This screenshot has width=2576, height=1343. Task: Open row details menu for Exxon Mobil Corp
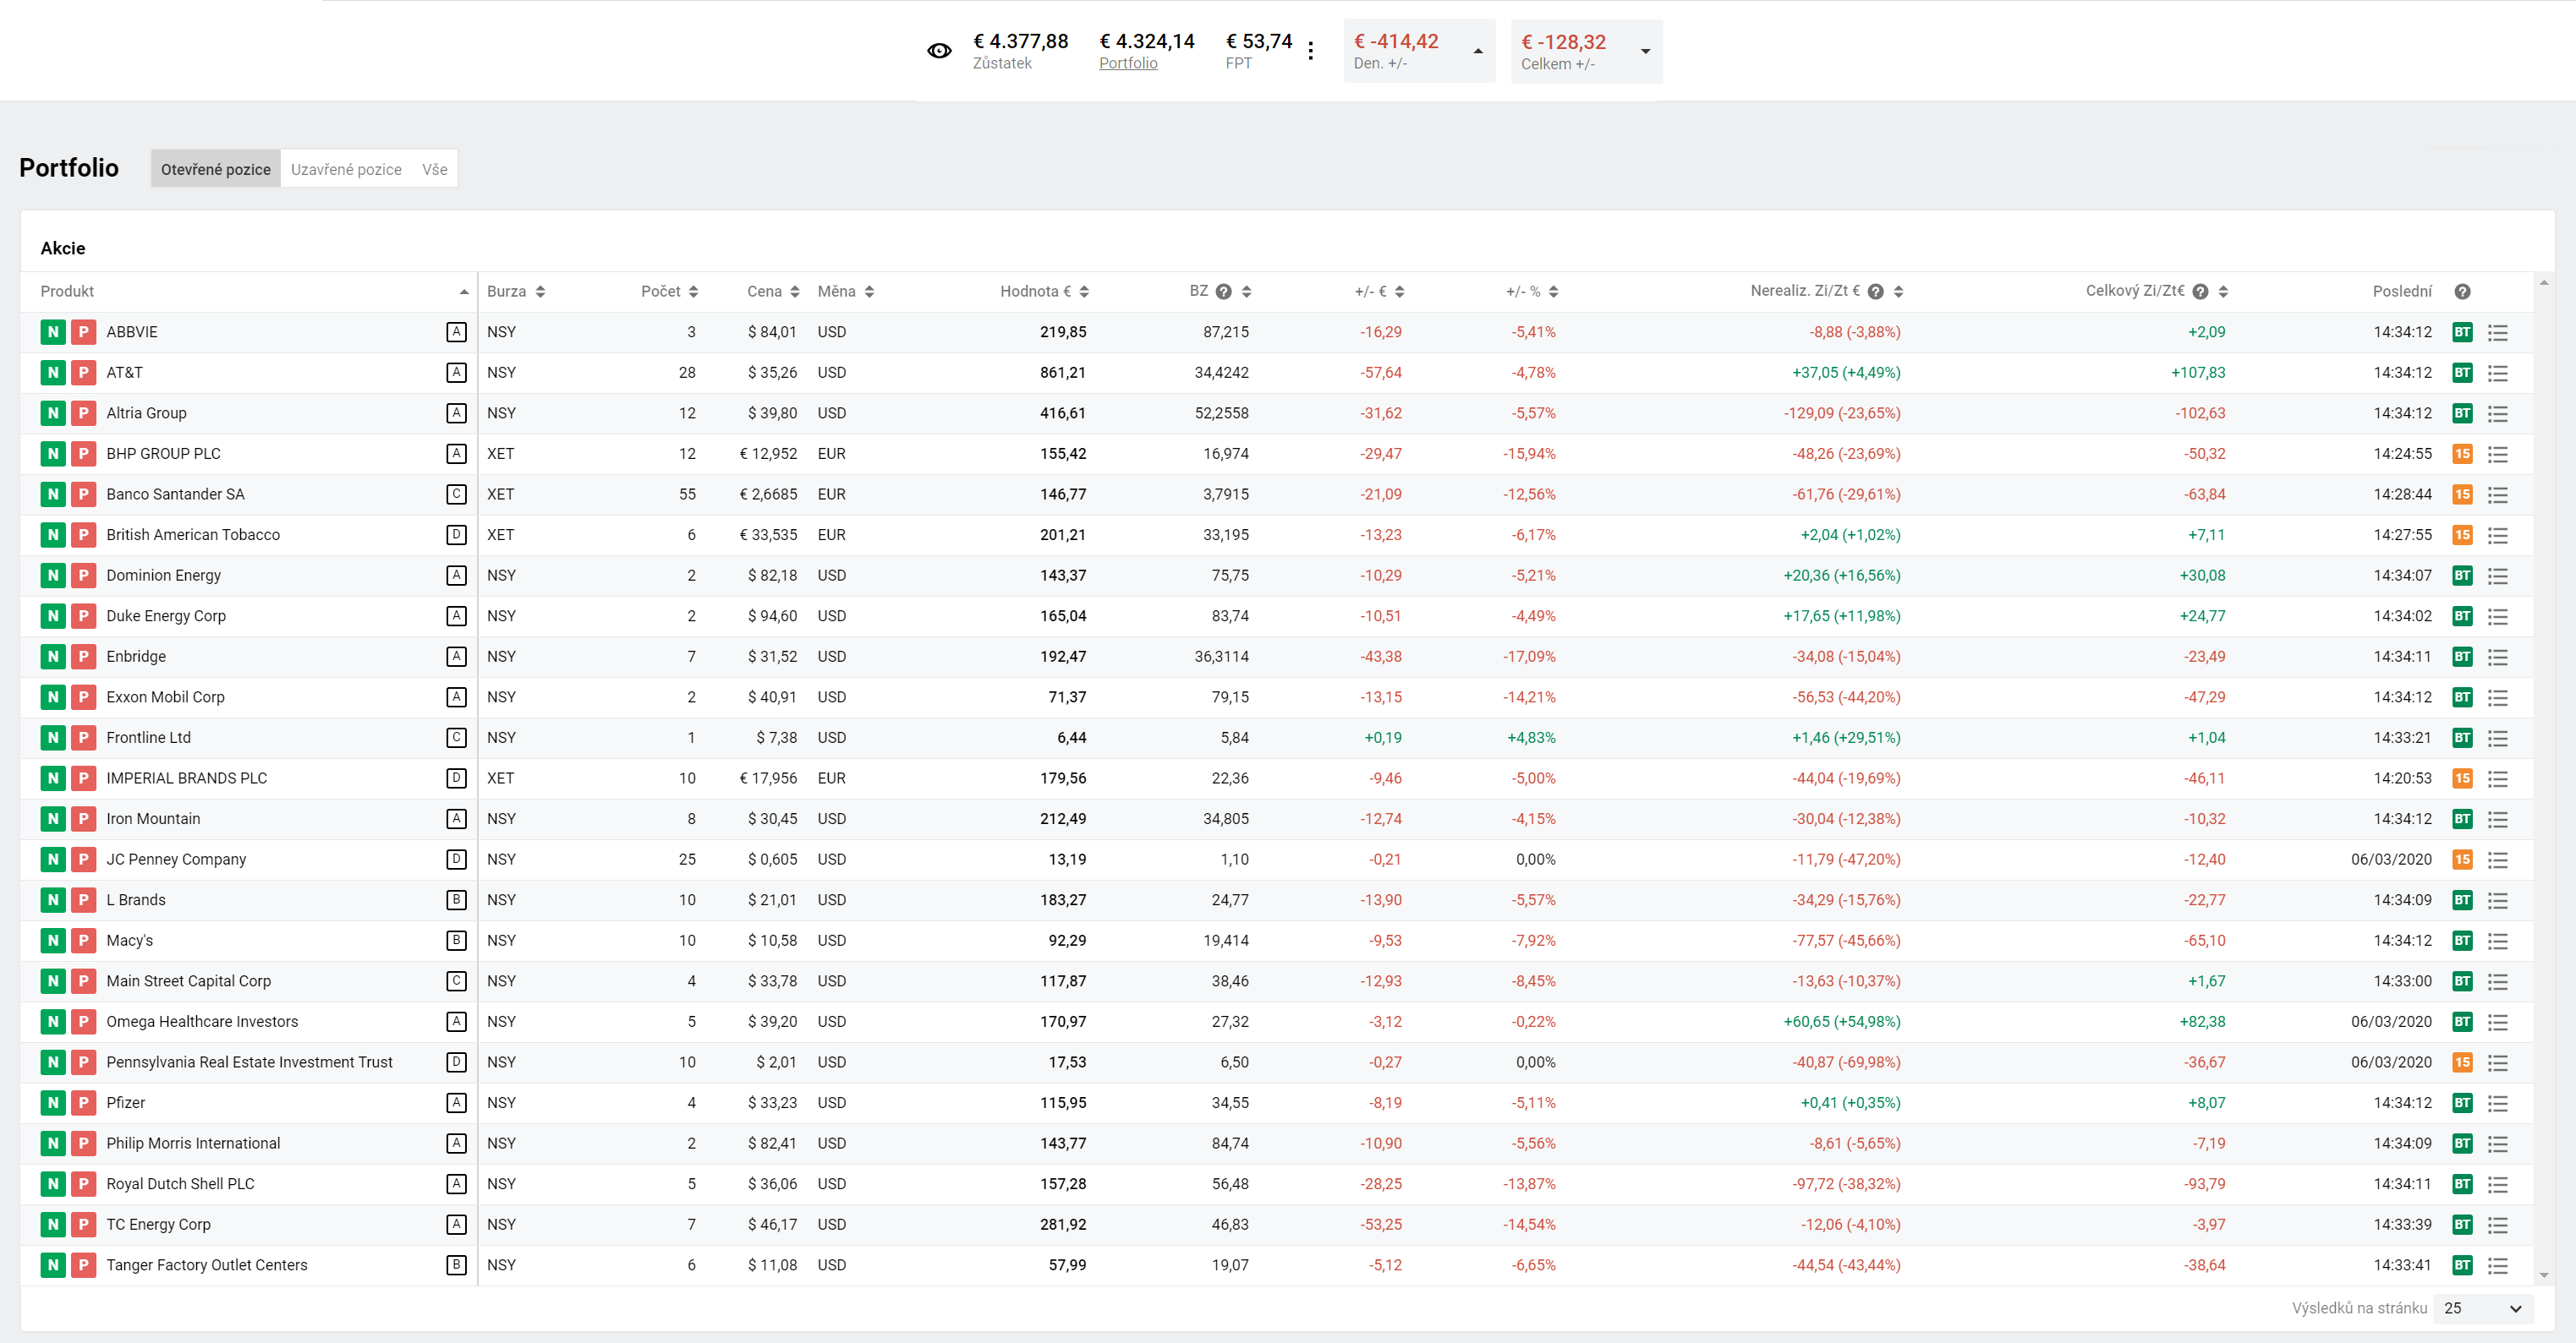pos(2498,697)
